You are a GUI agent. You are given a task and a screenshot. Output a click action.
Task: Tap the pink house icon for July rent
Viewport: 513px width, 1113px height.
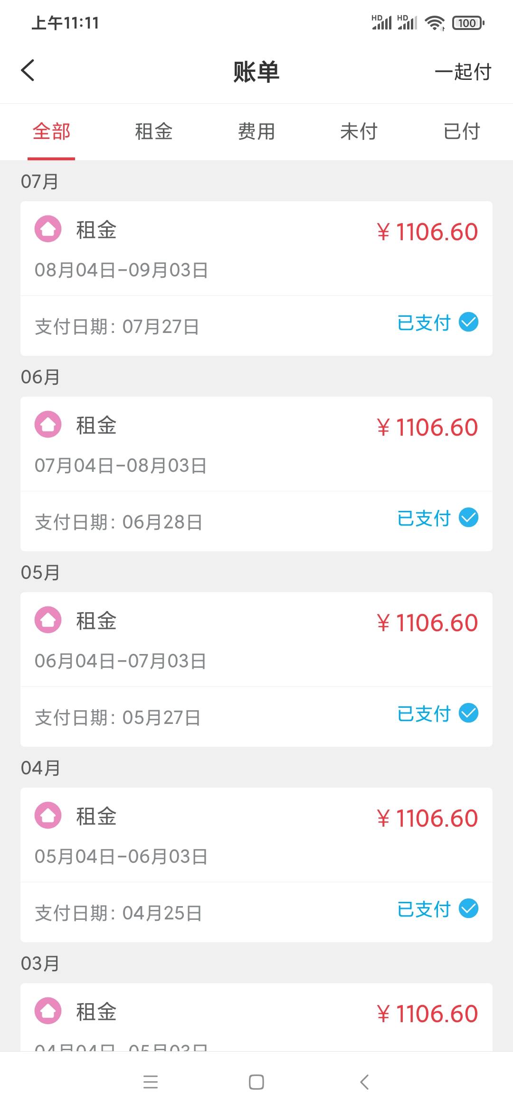point(48,229)
